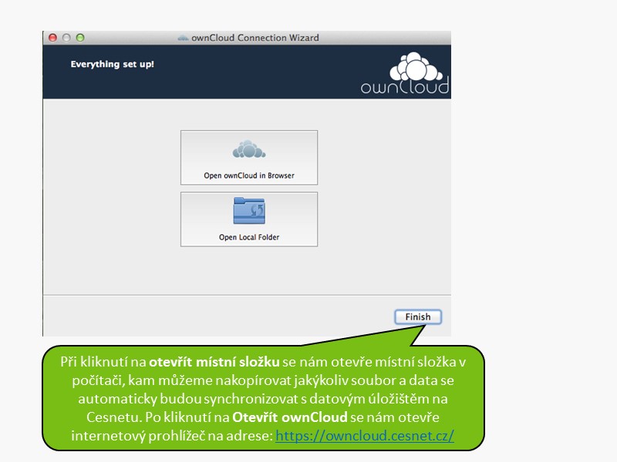Viewport: 617px width, 462px height.
Task: Click bold text "otevřít místní složku"
Action: pyautogui.click(x=214, y=362)
